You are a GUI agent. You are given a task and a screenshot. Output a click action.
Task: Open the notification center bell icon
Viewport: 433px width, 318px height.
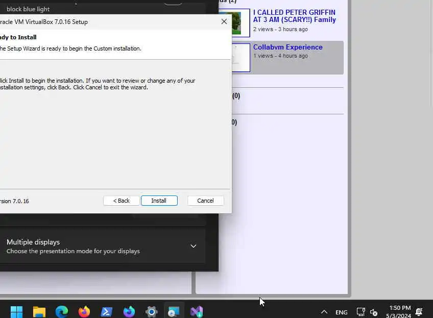(419, 312)
